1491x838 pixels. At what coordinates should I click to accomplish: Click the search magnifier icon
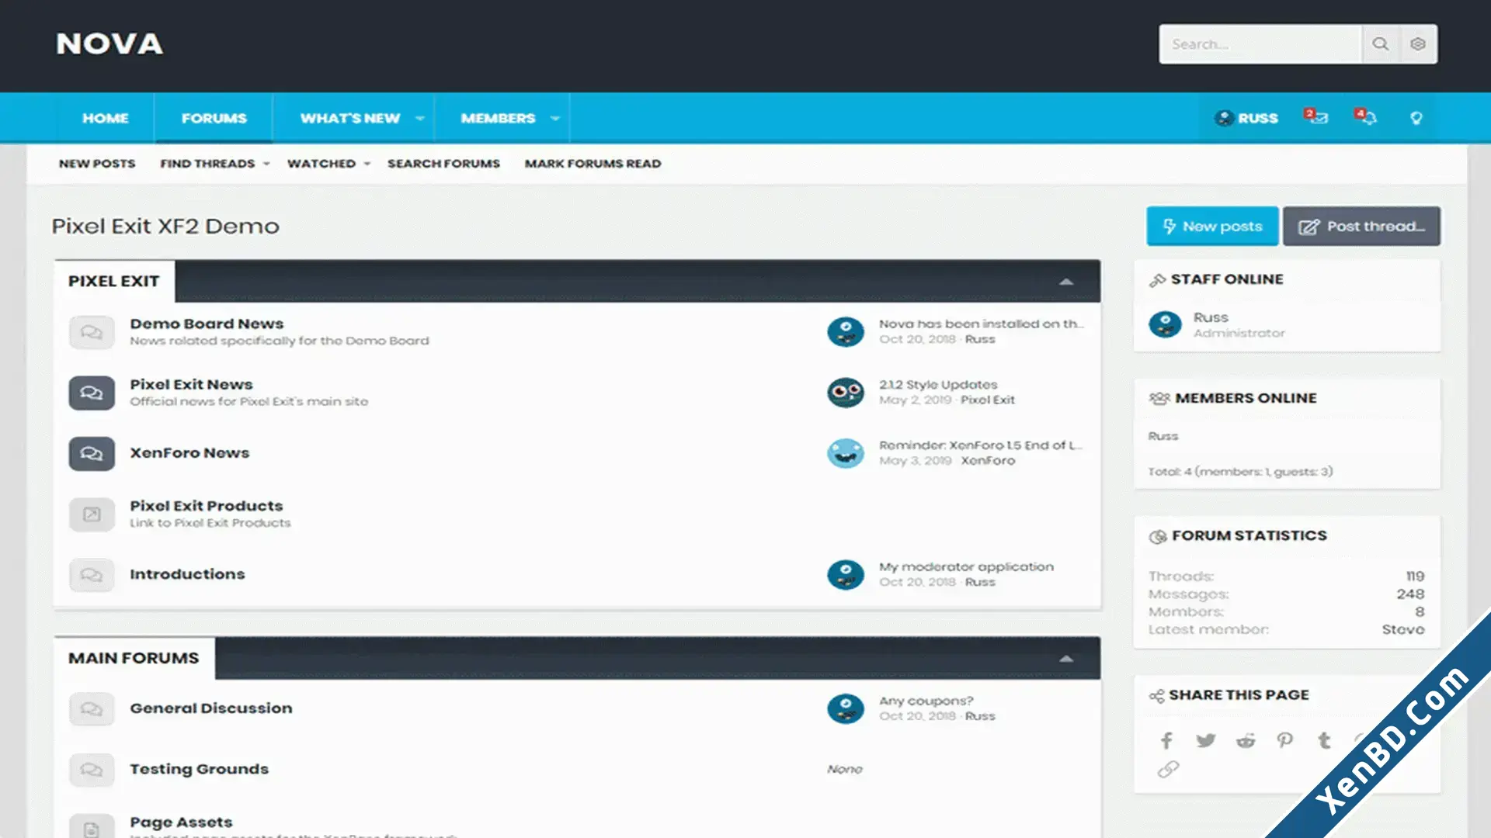pos(1380,44)
